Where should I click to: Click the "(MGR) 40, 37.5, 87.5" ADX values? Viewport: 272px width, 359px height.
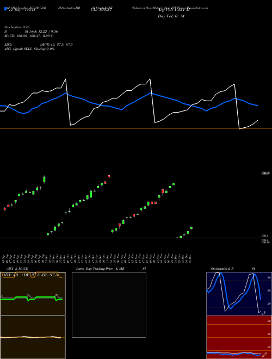(x=57, y=45)
